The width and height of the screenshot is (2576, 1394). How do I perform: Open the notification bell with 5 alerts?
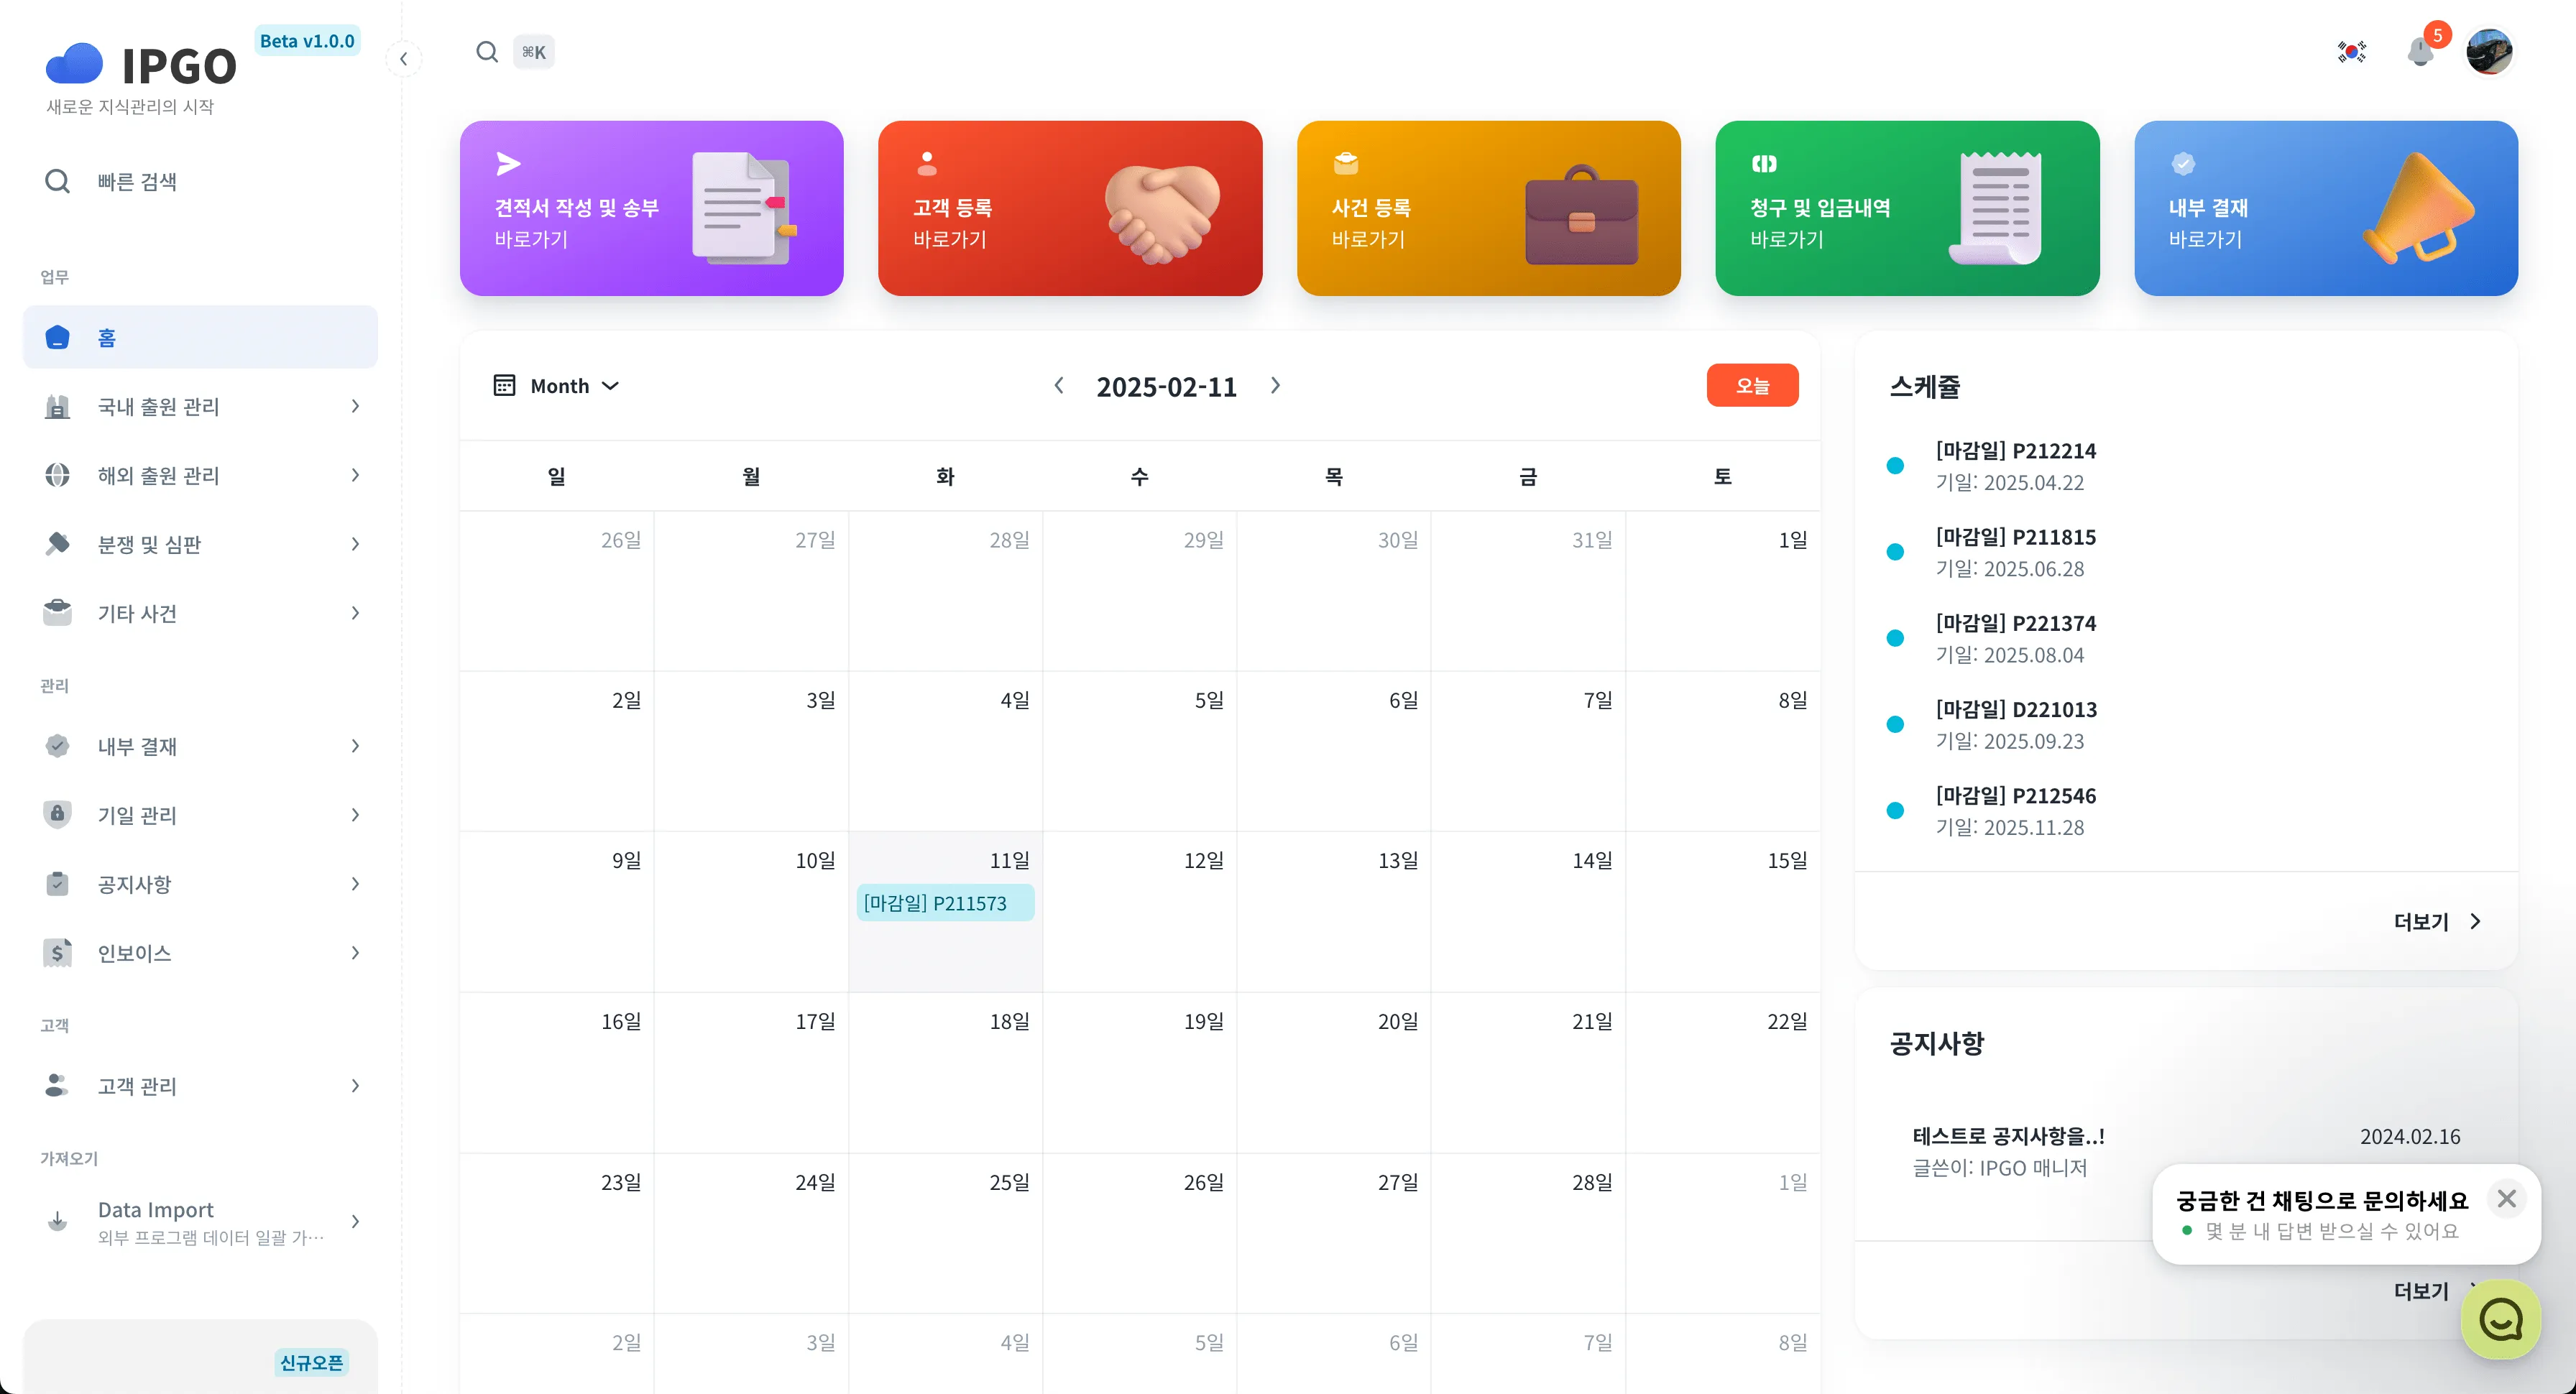click(x=2421, y=51)
